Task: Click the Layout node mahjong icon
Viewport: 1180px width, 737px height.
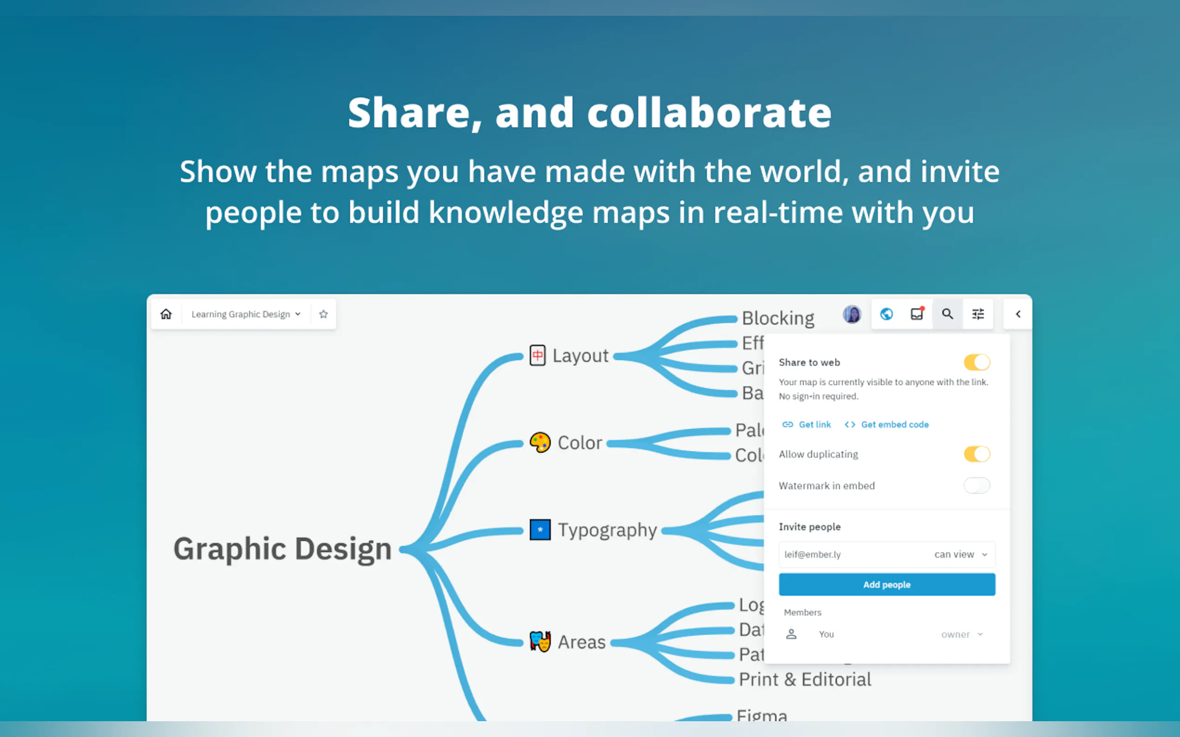Action: tap(537, 356)
